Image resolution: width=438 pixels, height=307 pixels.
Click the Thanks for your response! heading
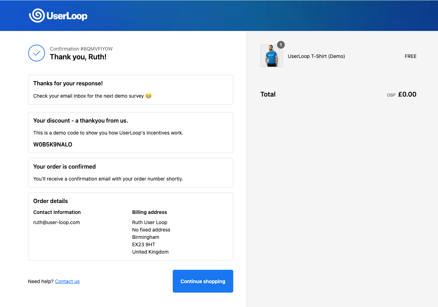pos(68,83)
